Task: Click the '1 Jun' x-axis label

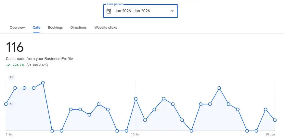Action: 10,134
